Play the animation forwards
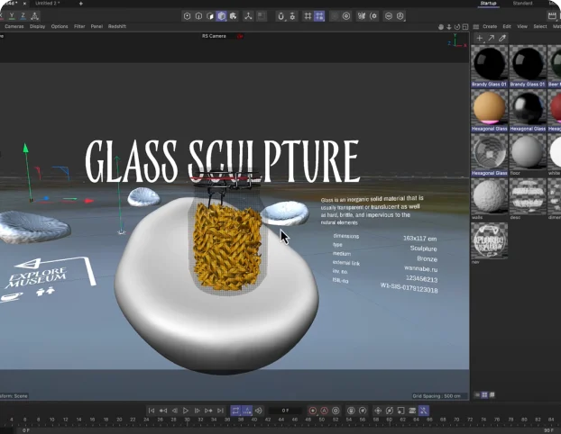Screen dimensions: 561x434 [186, 411]
